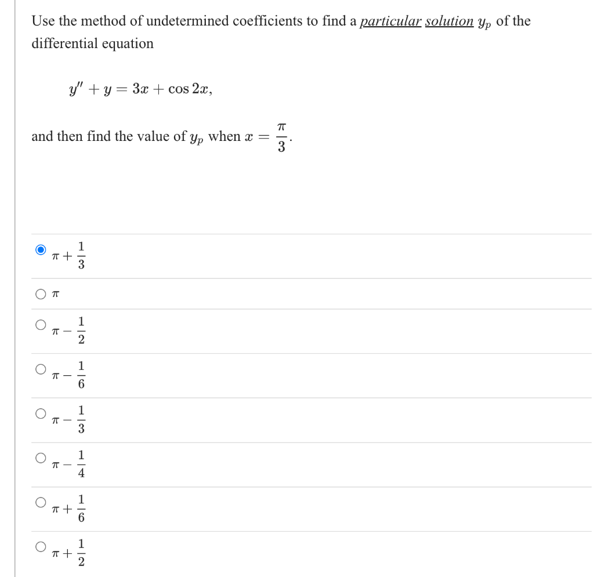Click the label text beside π − 1/2
This screenshot has height=577, width=594.
(x=68, y=330)
